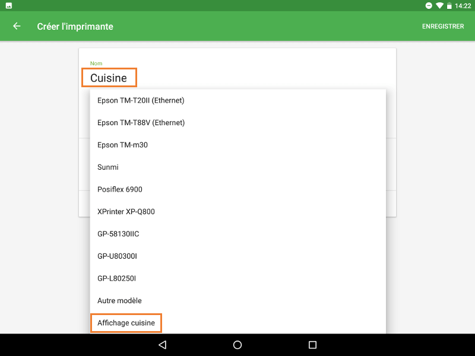Tap the image notification icon
The image size is (475, 356).
click(x=8, y=5)
